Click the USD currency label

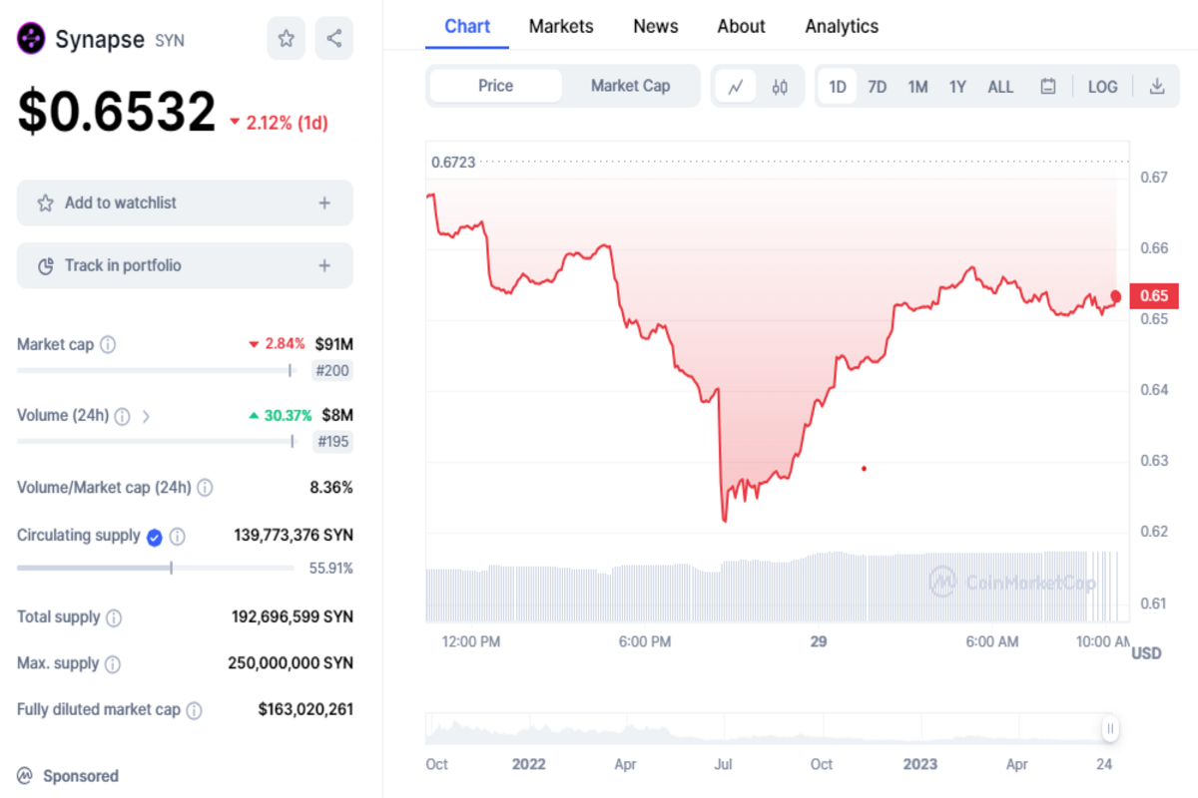pyautogui.click(x=1147, y=653)
